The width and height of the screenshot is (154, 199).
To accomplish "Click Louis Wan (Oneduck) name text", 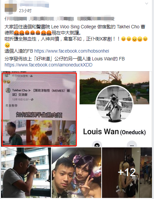I will click(114, 132).
